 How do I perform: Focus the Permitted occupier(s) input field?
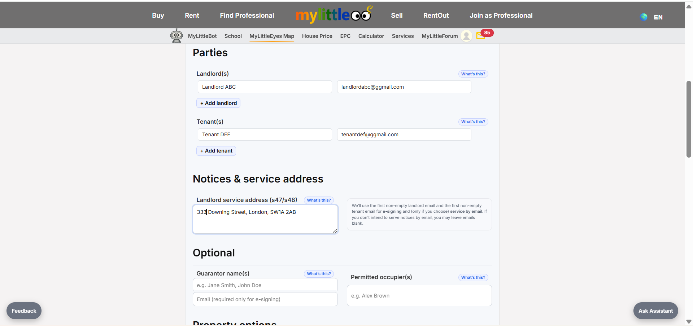(x=419, y=295)
